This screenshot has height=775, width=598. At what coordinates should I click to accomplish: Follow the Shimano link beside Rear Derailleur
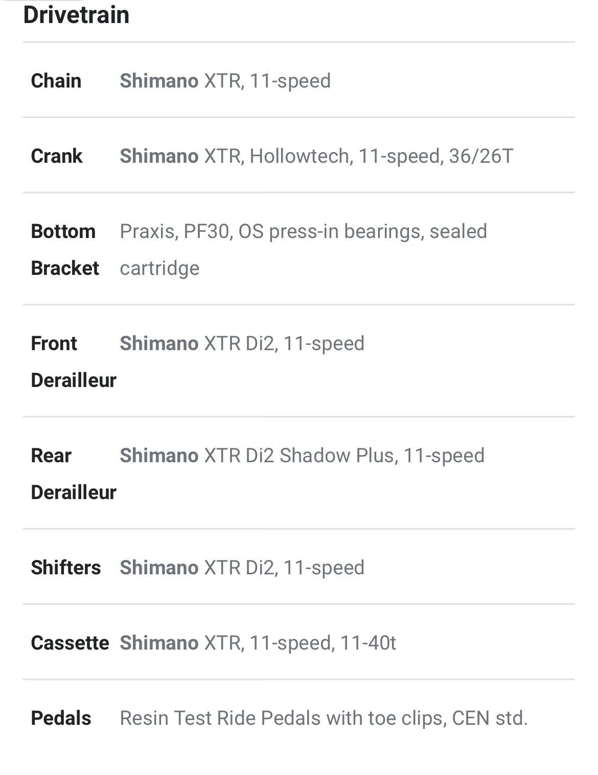tap(159, 456)
